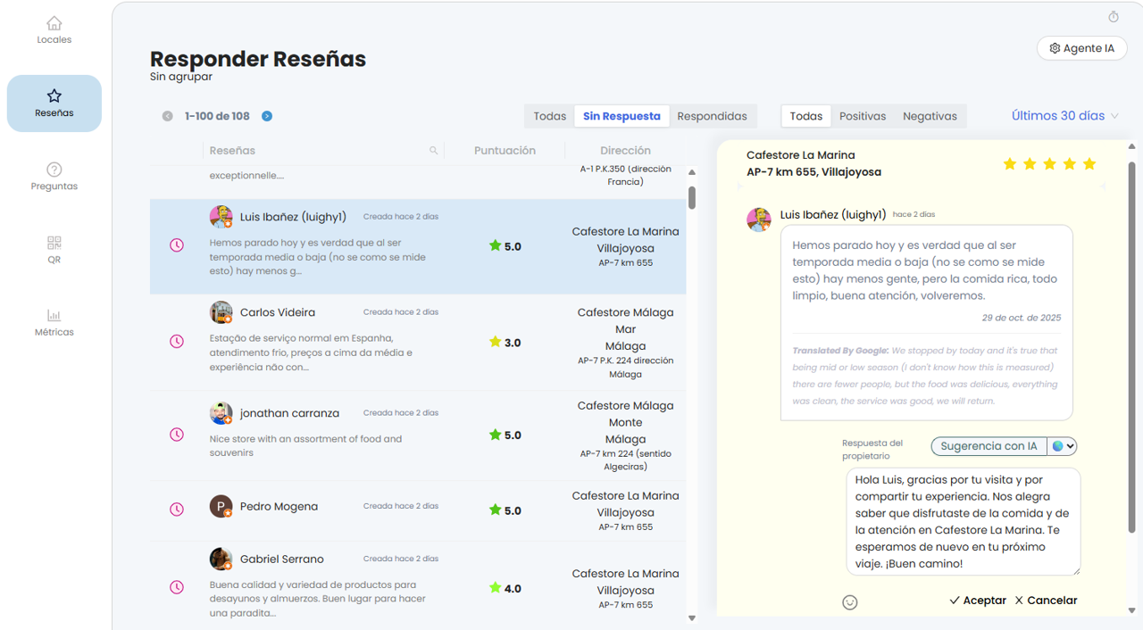Select the Todas response status tab
Screen dimensions: 1143x630
[x=550, y=116]
